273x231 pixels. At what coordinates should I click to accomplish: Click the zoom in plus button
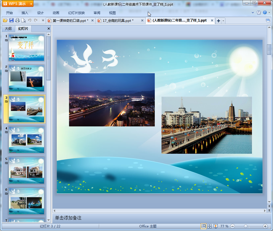[265, 226]
